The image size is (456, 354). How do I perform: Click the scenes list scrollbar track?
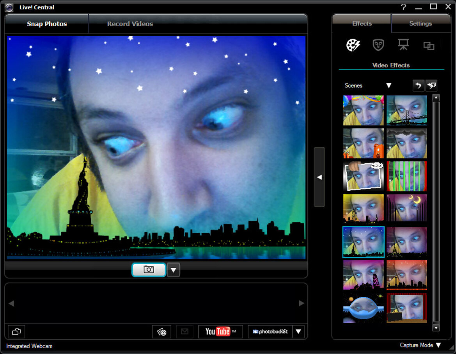coord(436,213)
